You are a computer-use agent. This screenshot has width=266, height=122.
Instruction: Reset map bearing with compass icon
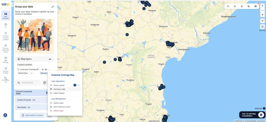[x=262, y=15]
